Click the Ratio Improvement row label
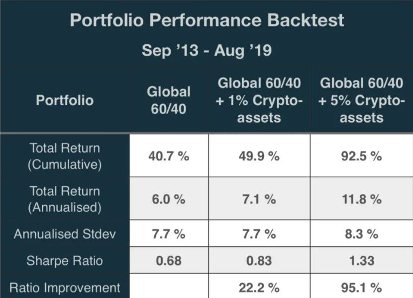The height and width of the screenshot is (298, 413). (x=65, y=288)
